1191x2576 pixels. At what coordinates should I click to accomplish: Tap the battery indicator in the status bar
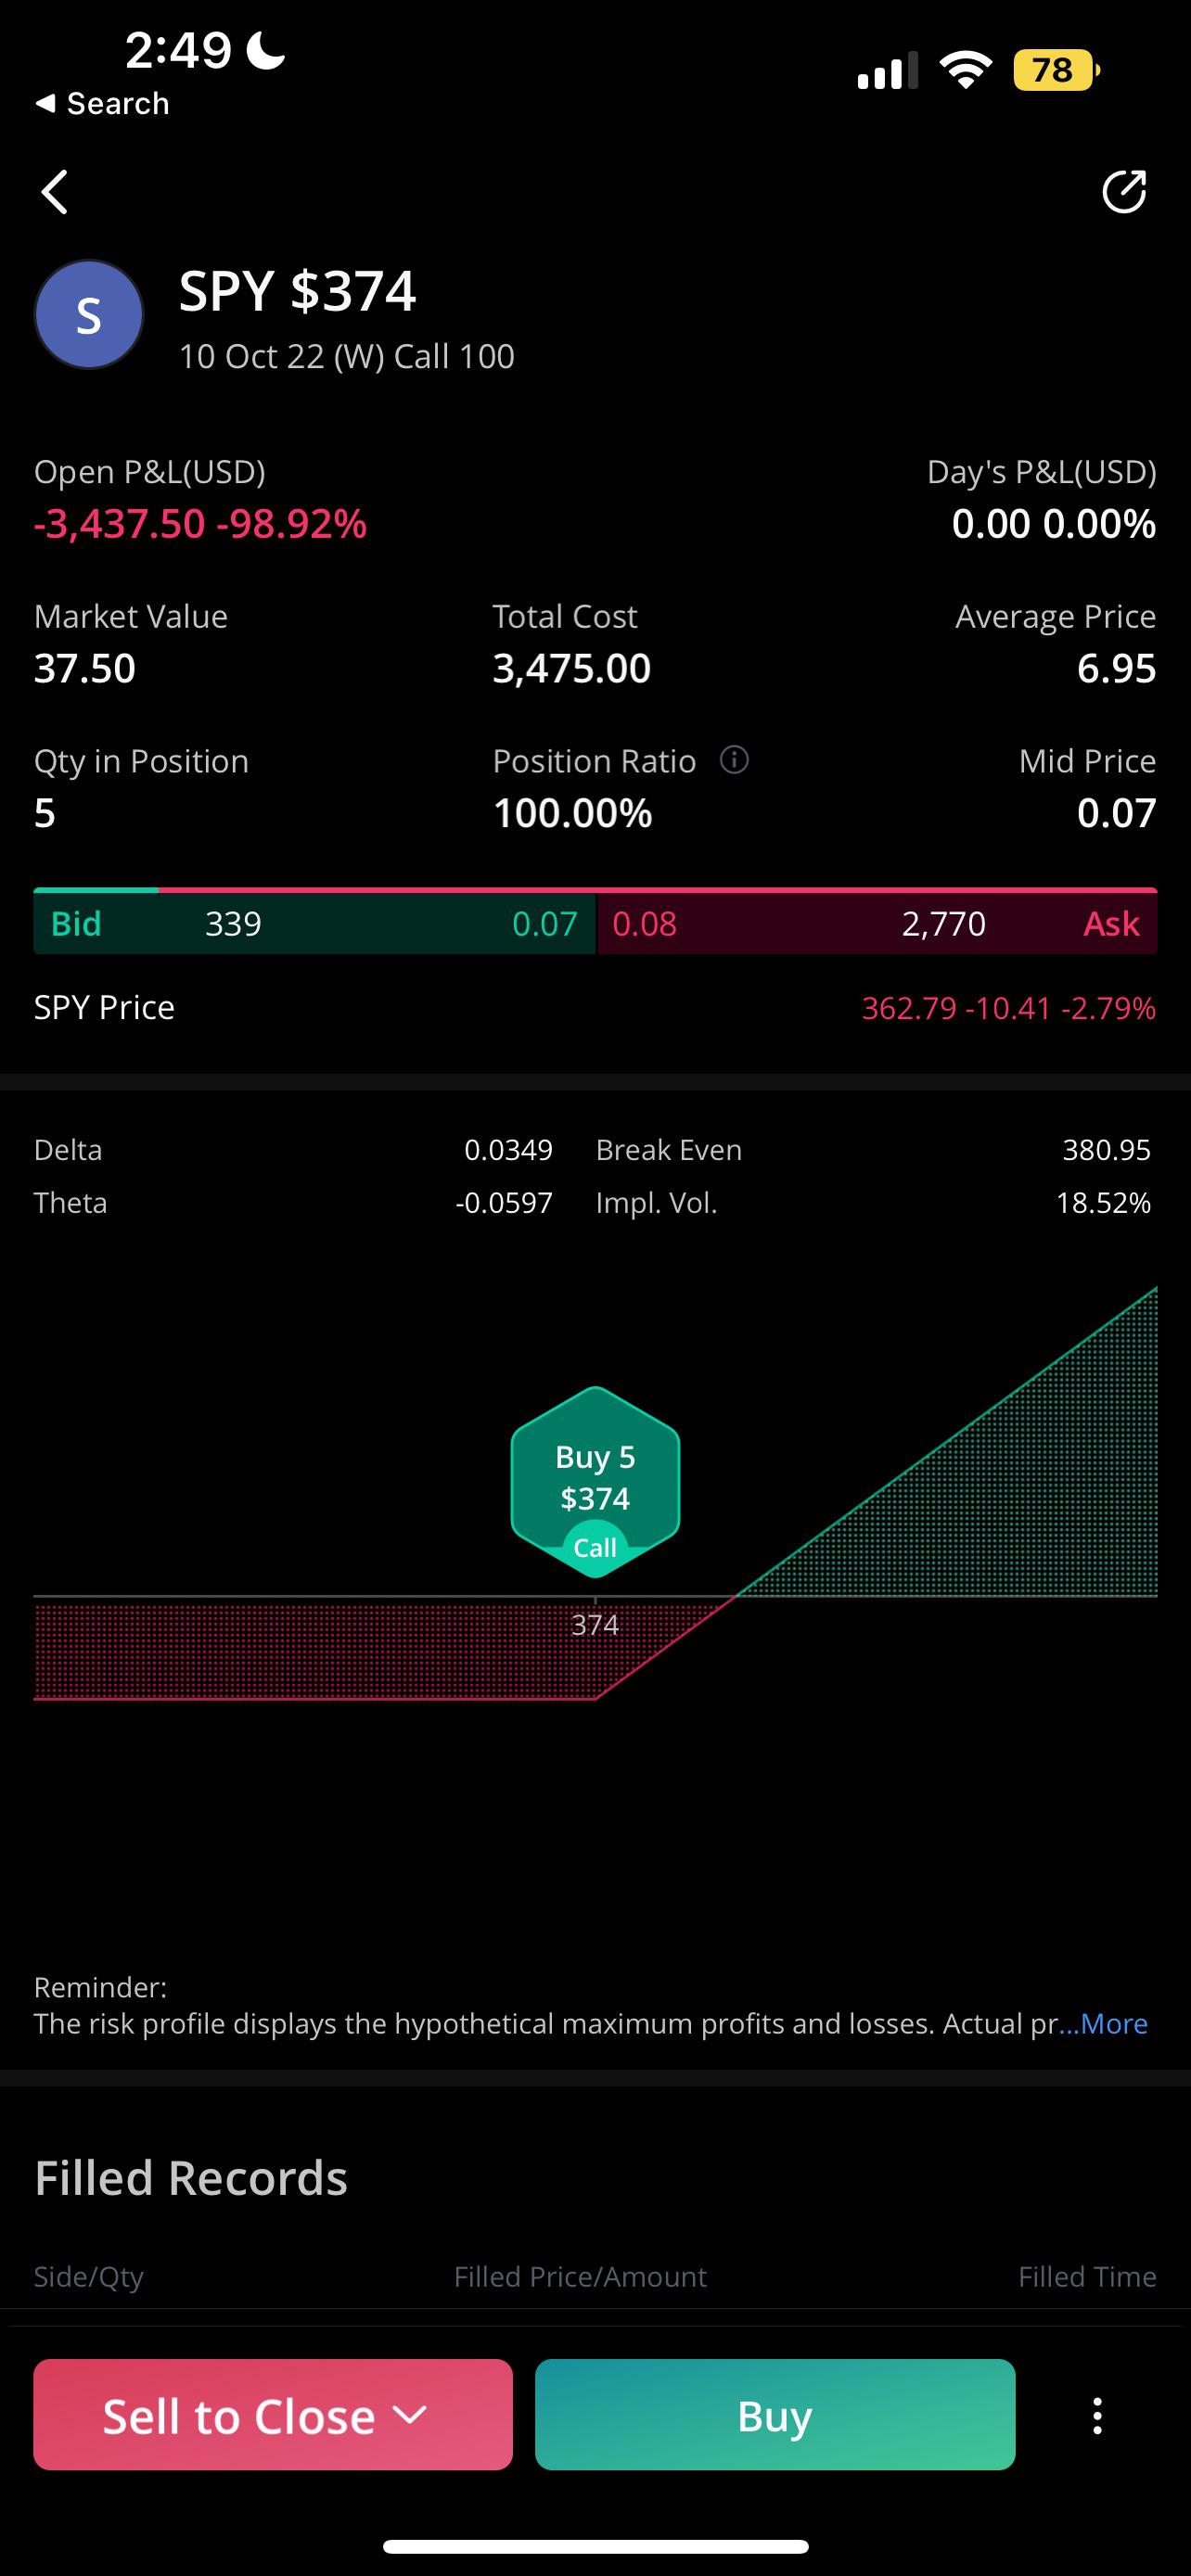1055,70
